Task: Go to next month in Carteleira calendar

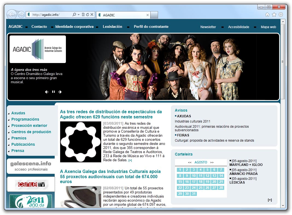Action: (x=212, y=162)
